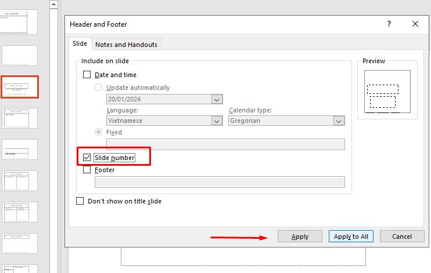Click the Help question mark icon
Viewport: 431px width, 273px height.
(389, 24)
